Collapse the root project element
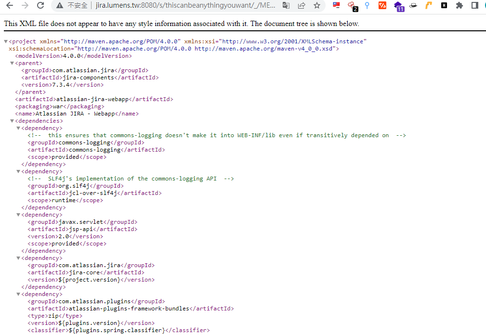 (x=6, y=41)
